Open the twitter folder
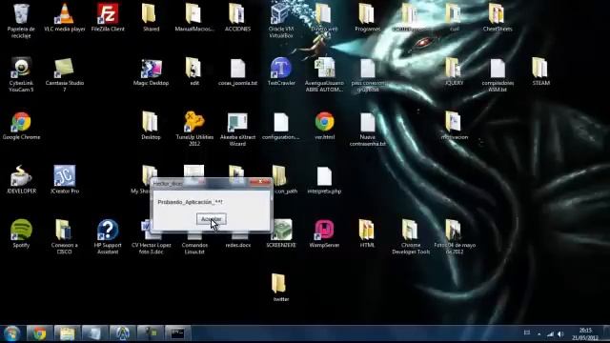This screenshot has width=610, height=343. tap(281, 288)
